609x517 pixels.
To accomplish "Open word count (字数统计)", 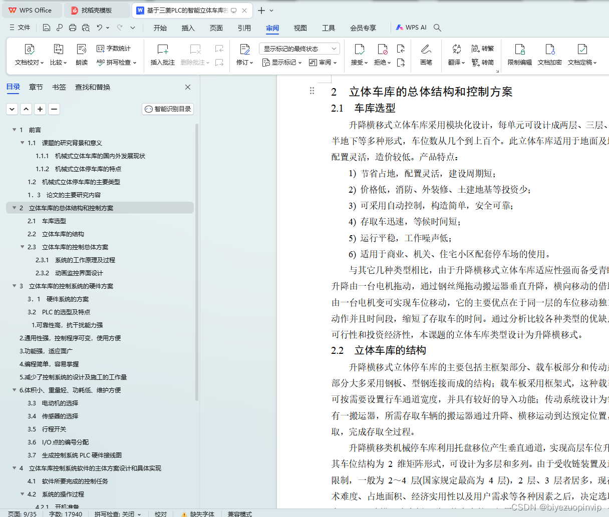I will (114, 49).
